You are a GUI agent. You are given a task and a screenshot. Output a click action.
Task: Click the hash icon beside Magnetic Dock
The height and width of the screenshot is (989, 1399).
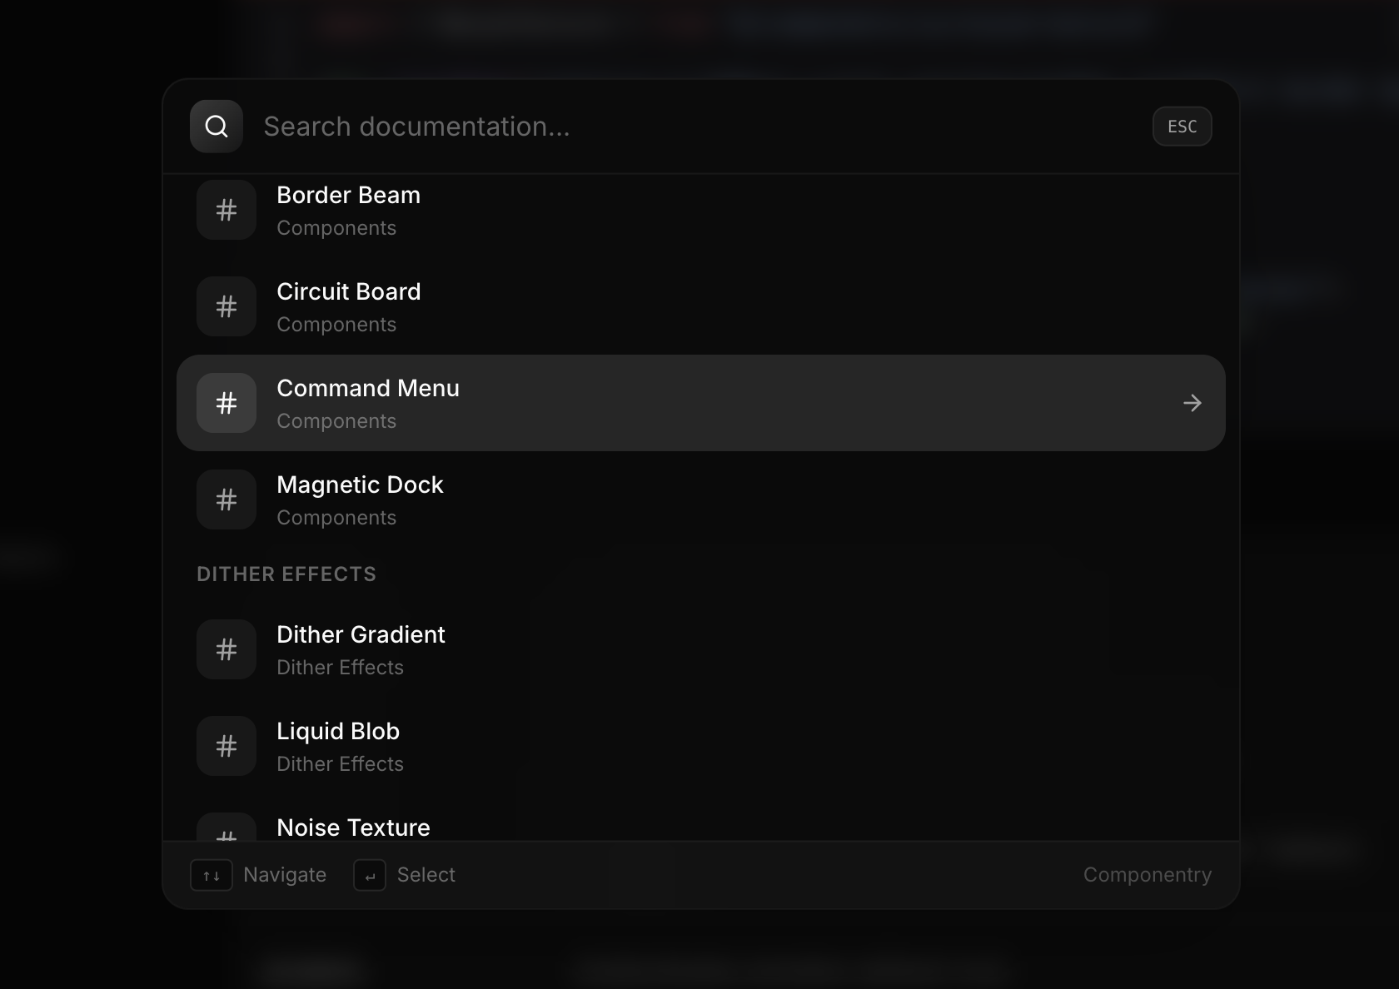tap(227, 499)
